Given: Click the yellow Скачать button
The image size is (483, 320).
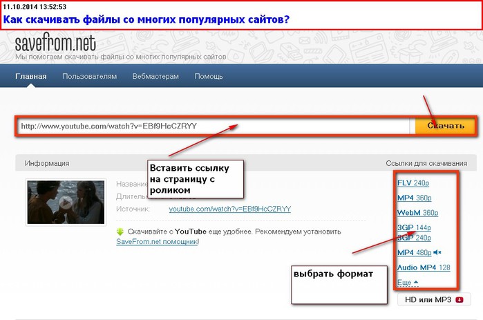Looking at the screenshot, I should (445, 126).
